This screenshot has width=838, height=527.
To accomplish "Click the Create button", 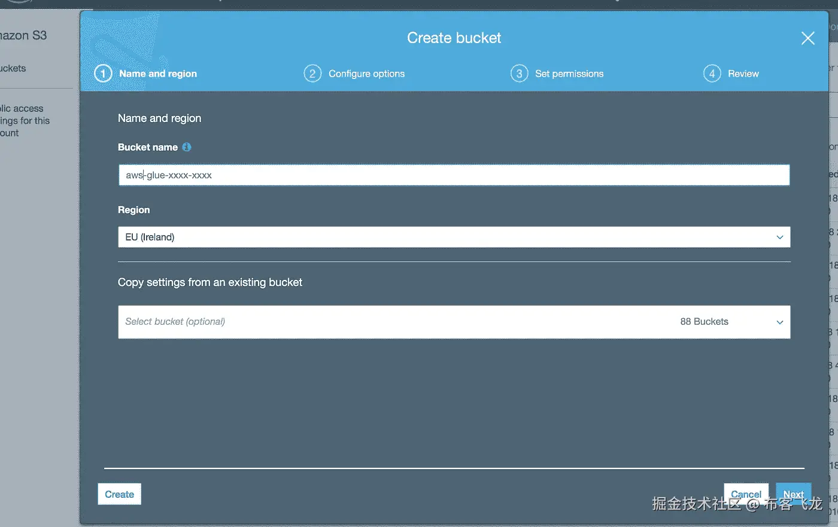I will [x=119, y=494].
